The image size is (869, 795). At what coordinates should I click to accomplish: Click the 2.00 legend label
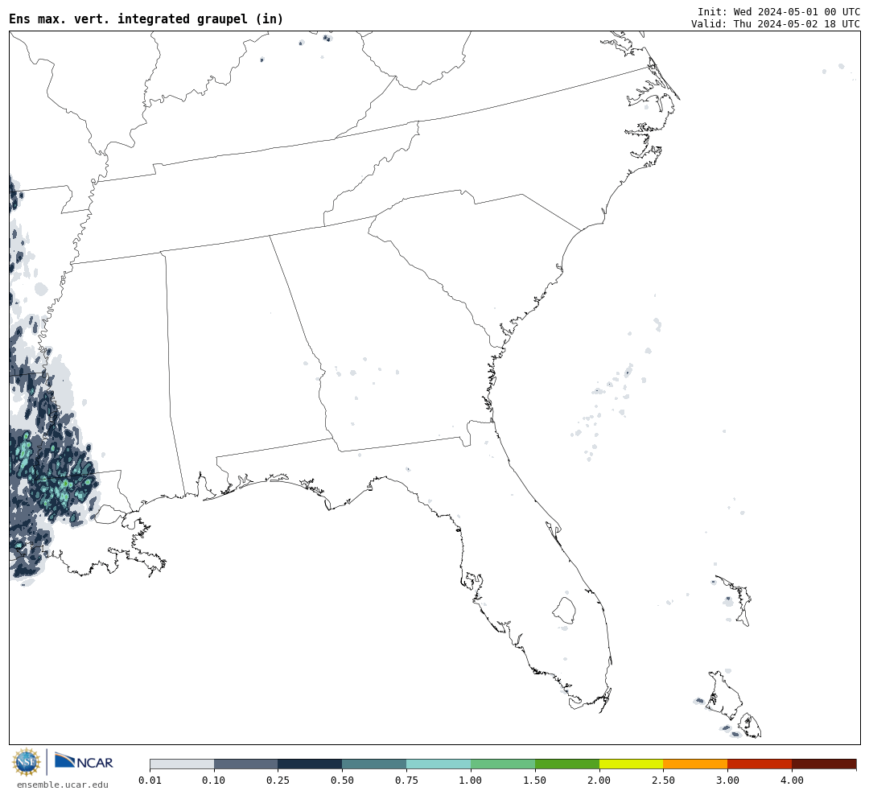click(599, 780)
